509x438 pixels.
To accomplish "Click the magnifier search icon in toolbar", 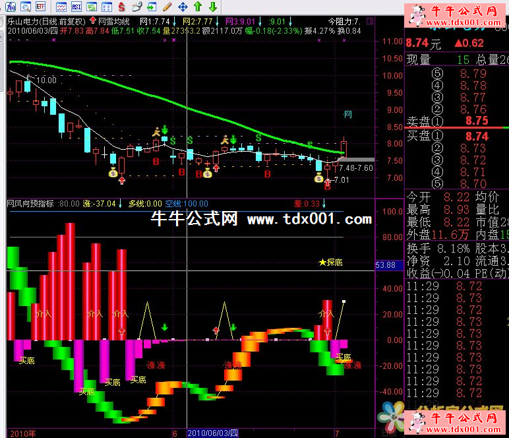I will pyautogui.click(x=26, y=7).
